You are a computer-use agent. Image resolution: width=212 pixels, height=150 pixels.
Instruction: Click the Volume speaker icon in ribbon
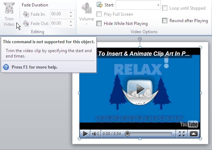click(x=86, y=8)
